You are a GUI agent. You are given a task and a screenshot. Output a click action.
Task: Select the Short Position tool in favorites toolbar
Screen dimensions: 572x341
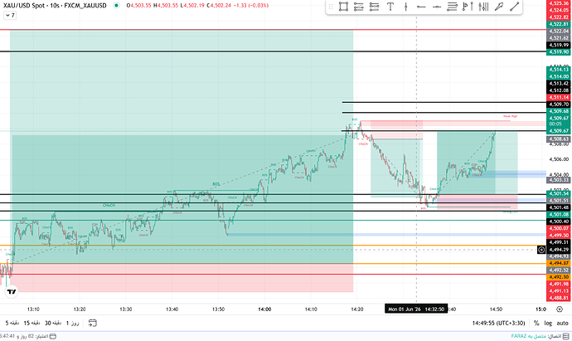(x=374, y=7)
